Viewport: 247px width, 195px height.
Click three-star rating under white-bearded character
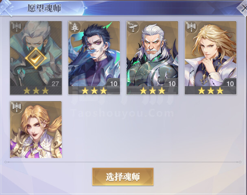(x=152, y=91)
